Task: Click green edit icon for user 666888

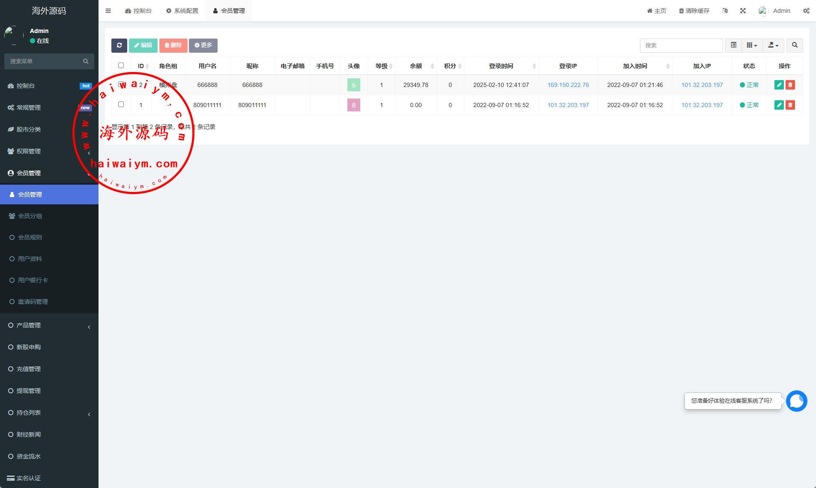Action: 779,85
